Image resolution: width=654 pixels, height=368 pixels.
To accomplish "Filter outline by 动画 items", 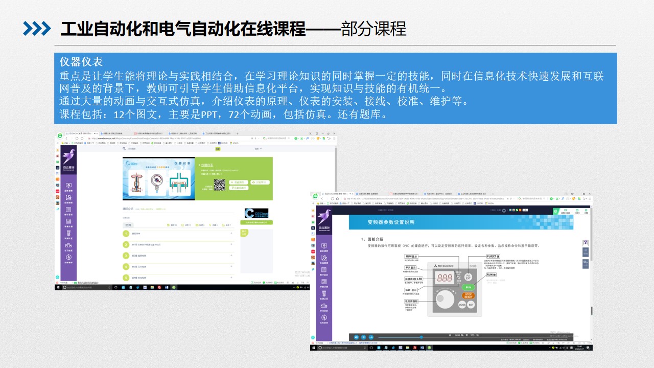I will point(186,225).
